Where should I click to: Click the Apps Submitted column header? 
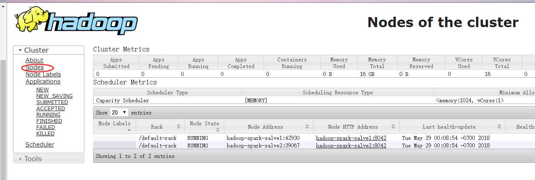coord(116,63)
